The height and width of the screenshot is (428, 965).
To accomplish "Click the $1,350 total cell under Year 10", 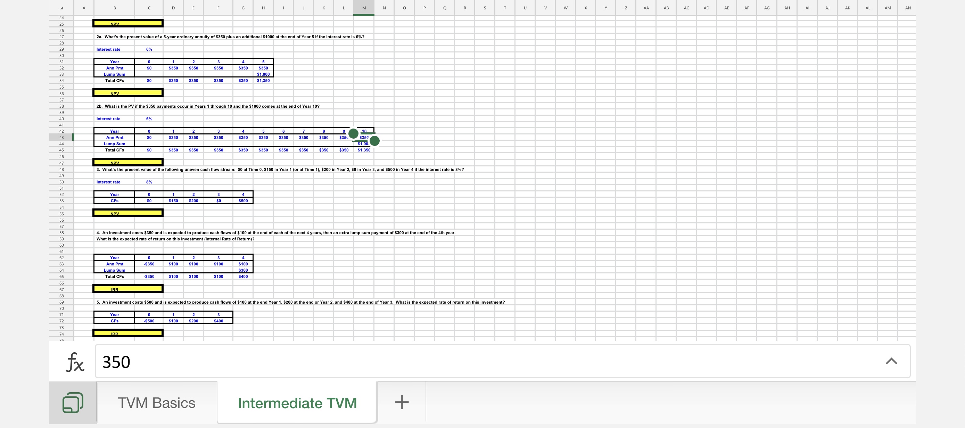I will pos(364,150).
